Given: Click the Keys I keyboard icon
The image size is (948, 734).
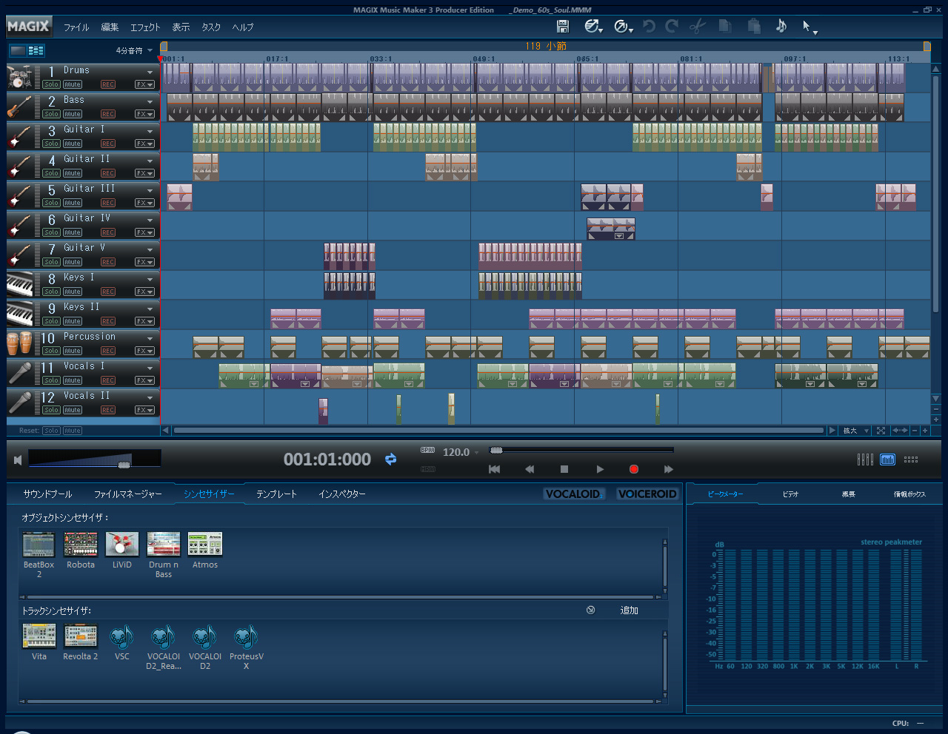Looking at the screenshot, I should pos(20,284).
